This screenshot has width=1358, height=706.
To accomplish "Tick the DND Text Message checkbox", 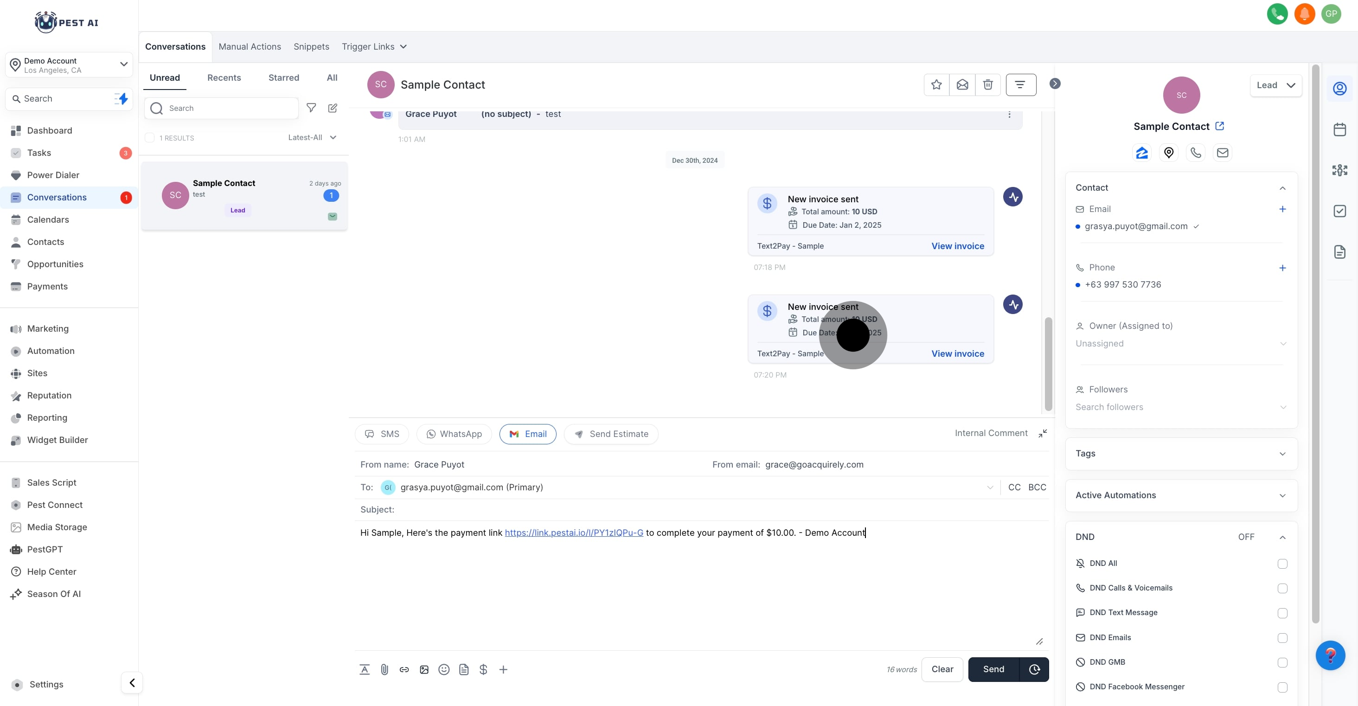I will click(x=1282, y=613).
